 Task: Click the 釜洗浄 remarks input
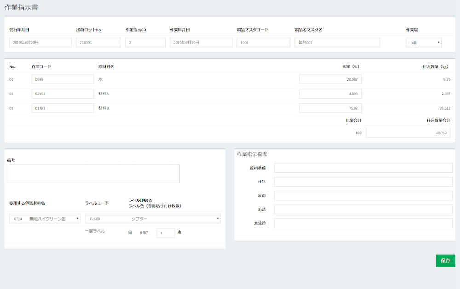click(363, 223)
